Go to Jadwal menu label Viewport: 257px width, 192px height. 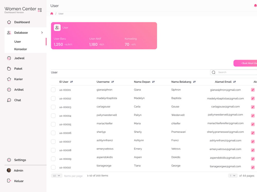[x=19, y=58]
